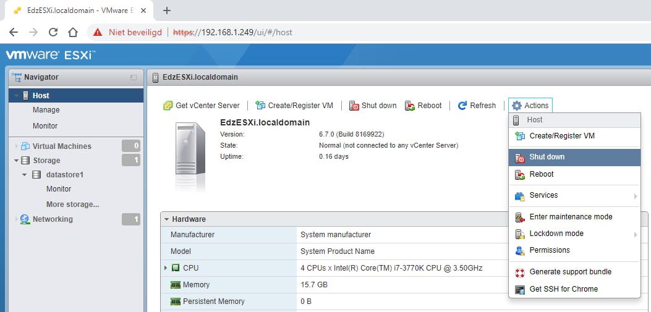651x312 pixels.
Task: Open the Services submenu arrow
Action: [x=636, y=196]
